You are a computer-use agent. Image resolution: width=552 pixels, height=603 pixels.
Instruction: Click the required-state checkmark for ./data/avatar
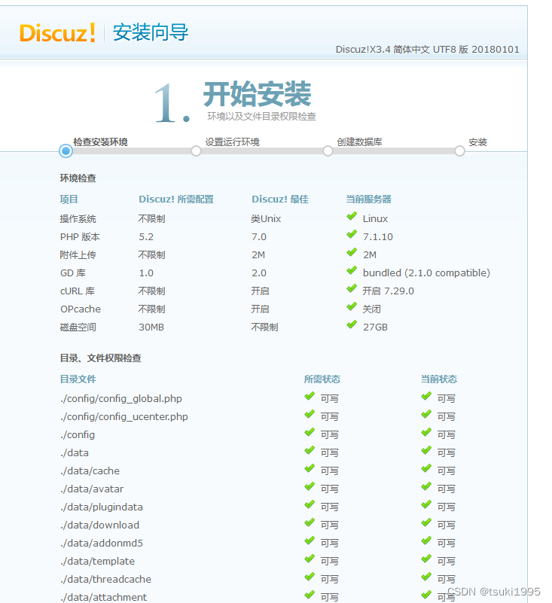(x=310, y=487)
